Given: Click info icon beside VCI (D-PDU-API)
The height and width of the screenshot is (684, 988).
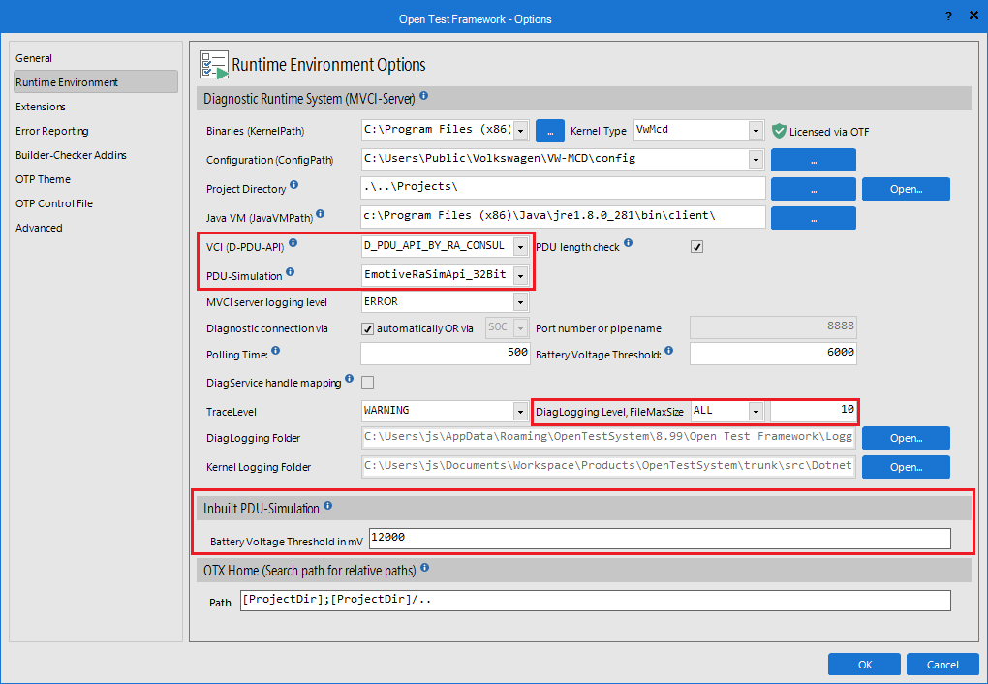Looking at the screenshot, I should pyautogui.click(x=293, y=243).
